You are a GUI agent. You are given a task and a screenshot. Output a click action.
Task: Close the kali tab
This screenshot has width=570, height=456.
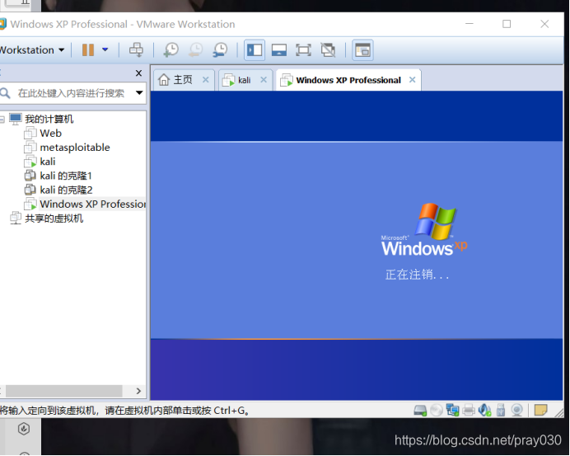264,80
